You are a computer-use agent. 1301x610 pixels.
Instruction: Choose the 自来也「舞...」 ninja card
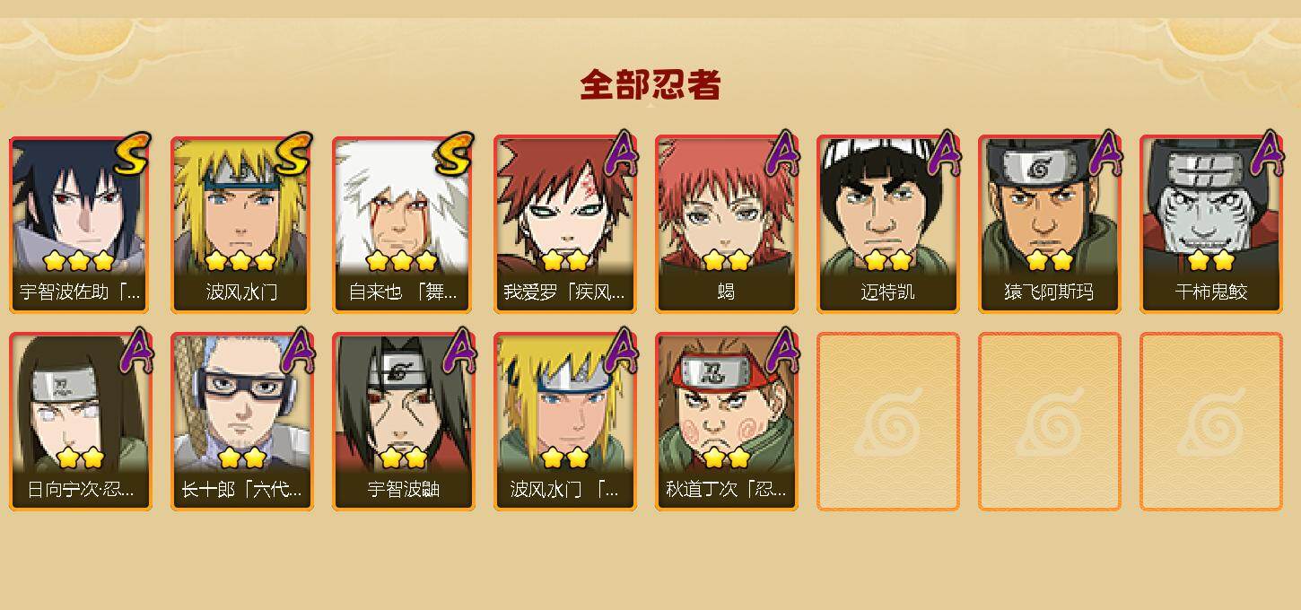(x=404, y=224)
